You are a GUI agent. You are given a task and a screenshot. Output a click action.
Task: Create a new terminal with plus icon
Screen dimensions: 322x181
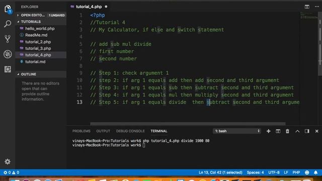[x=268, y=131]
